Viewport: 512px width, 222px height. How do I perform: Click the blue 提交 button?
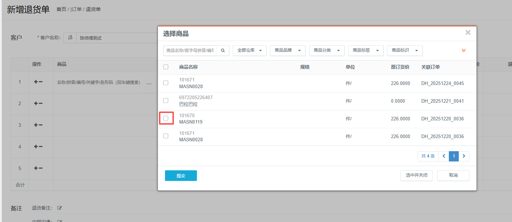coord(181,176)
